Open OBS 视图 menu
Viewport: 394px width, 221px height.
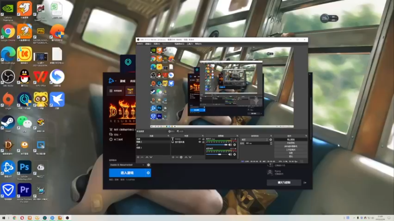click(x=157, y=44)
